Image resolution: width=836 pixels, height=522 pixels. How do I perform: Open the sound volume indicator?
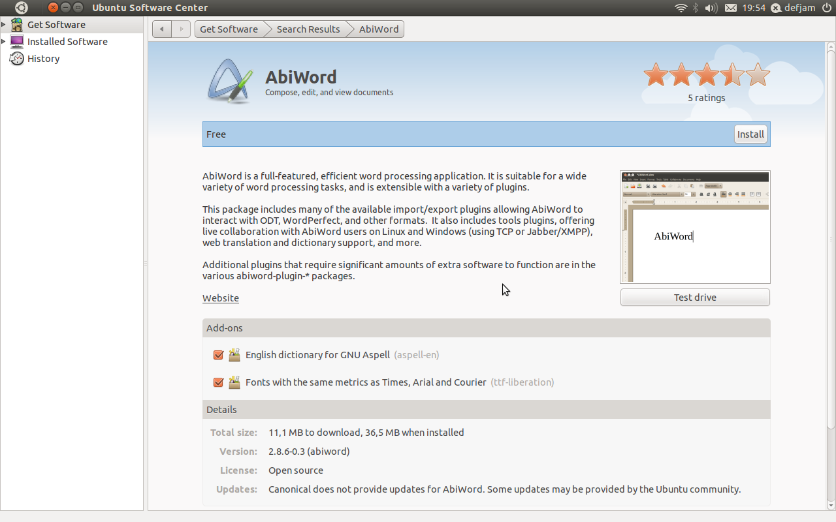click(x=712, y=8)
